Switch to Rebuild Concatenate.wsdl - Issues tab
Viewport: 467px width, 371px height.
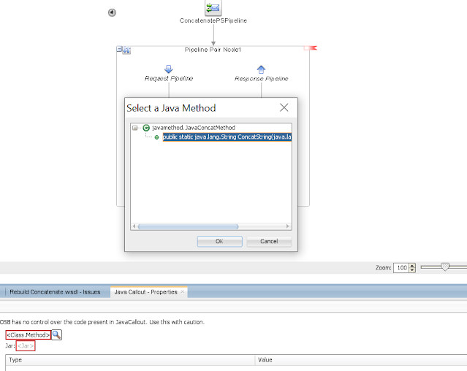(x=55, y=292)
